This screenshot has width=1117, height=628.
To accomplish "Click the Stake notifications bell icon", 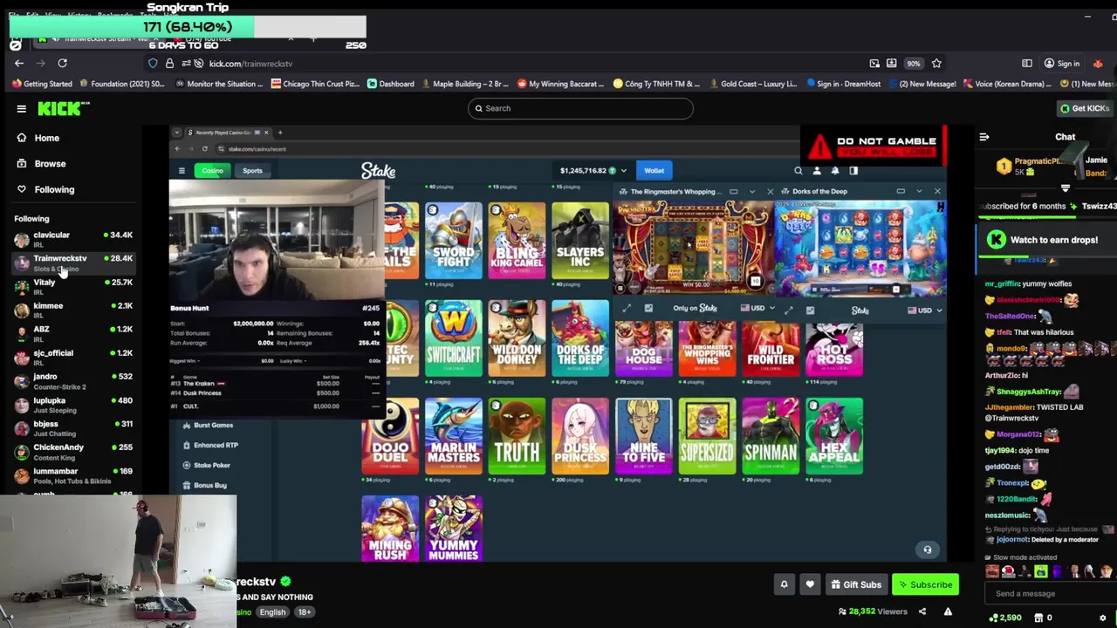I will [x=835, y=171].
